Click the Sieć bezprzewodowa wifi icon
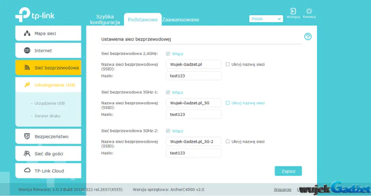 point(27,68)
